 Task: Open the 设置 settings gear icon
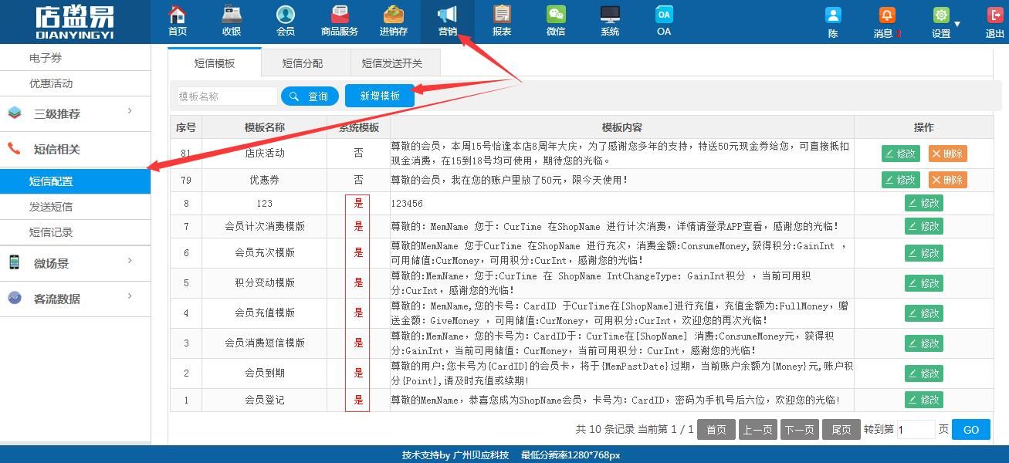click(x=940, y=15)
